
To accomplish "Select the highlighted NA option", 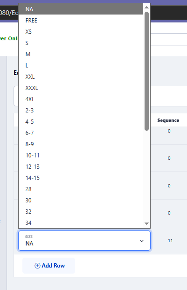I will [81, 9].
